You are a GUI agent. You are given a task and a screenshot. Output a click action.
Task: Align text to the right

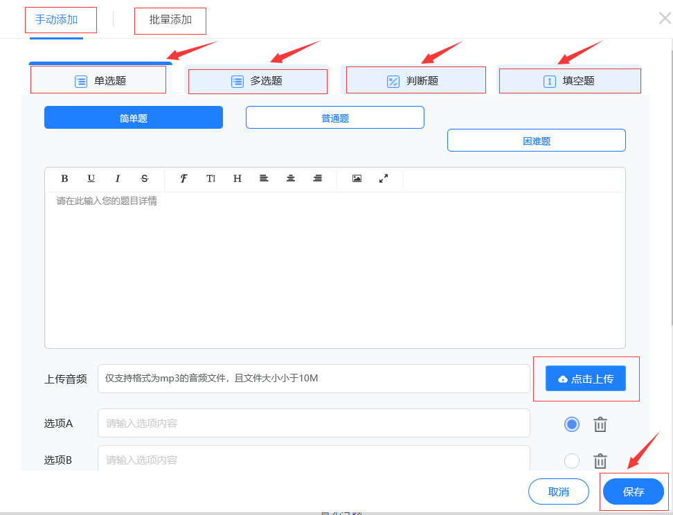(x=317, y=179)
